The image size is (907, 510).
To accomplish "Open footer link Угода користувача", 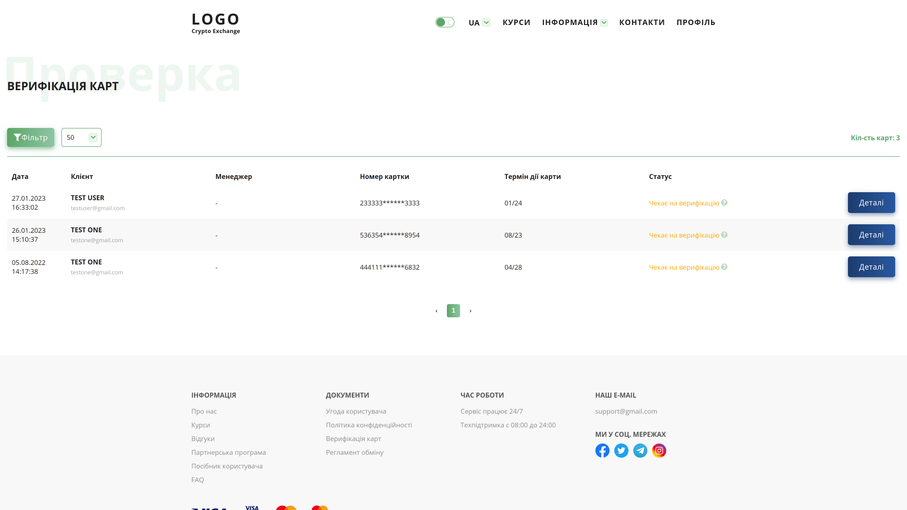I will [x=356, y=411].
